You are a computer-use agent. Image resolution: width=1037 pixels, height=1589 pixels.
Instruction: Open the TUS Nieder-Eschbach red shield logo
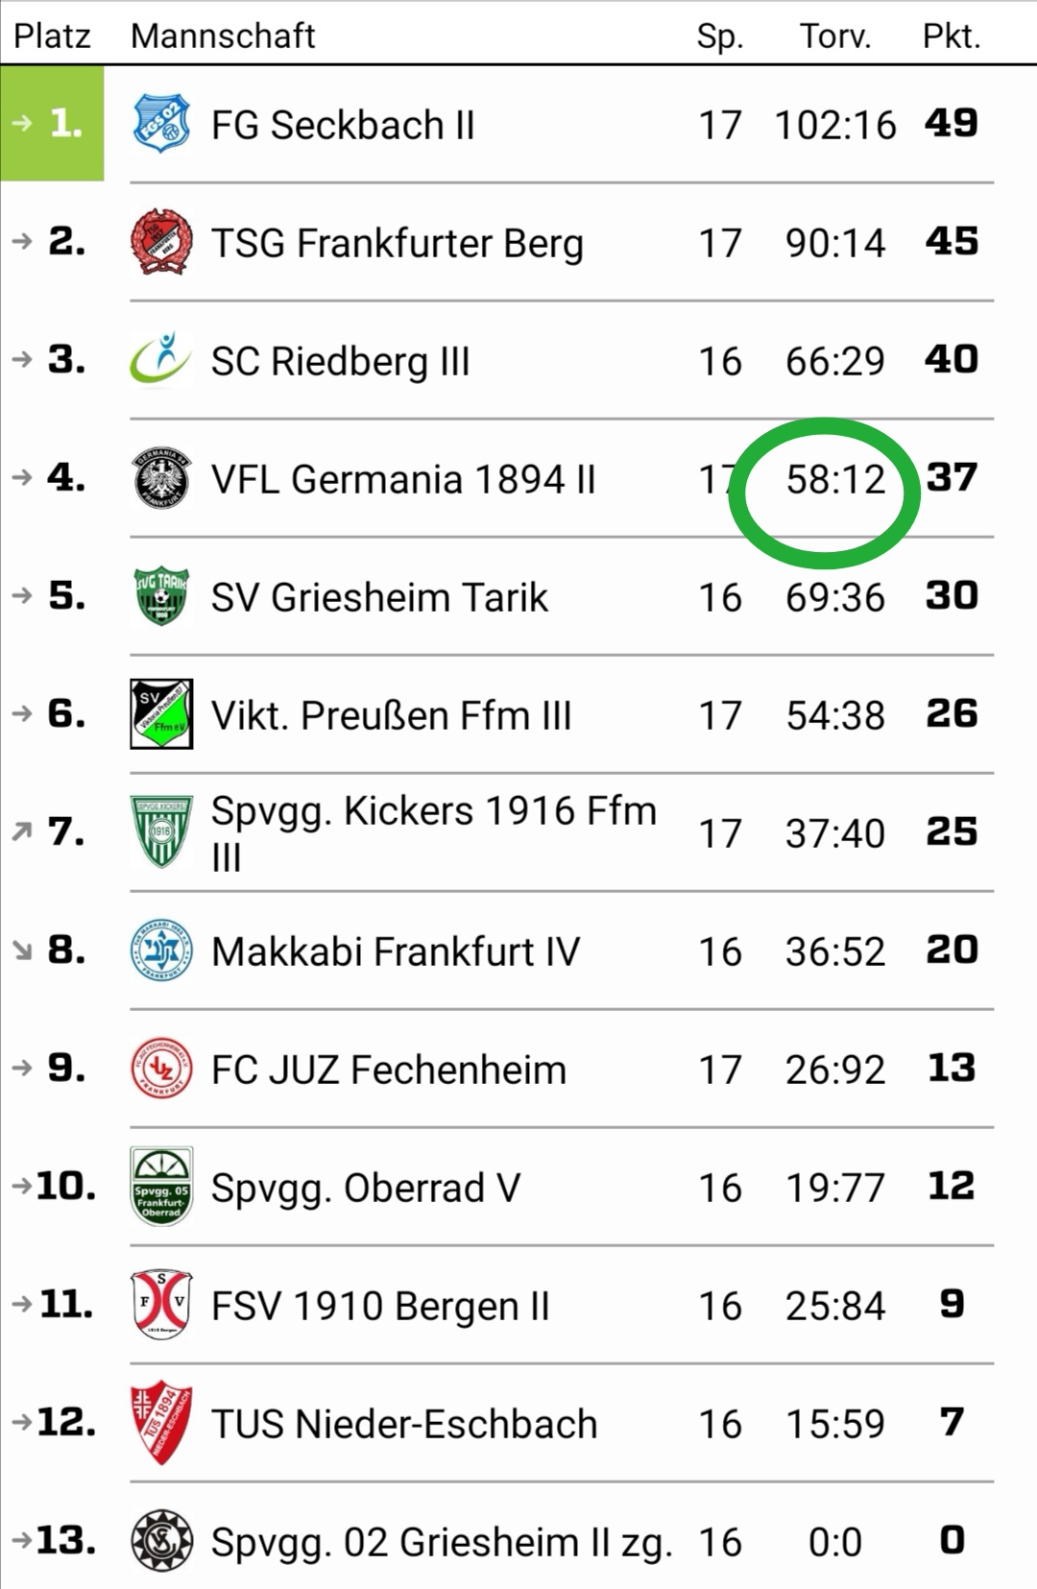(x=160, y=1423)
